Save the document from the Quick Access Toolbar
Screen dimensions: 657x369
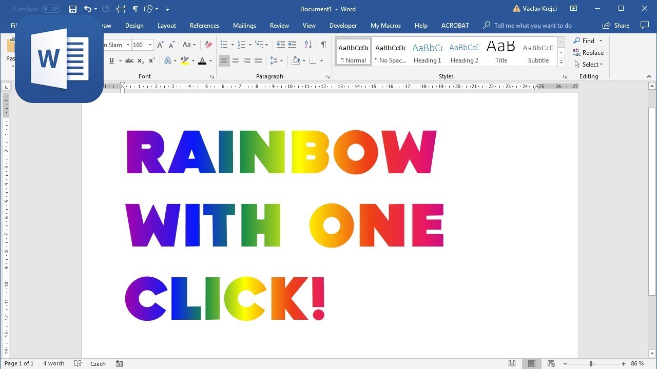[73, 9]
